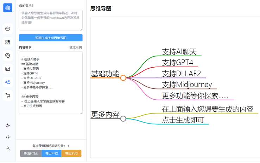The width and height of the screenshot is (260, 163).
Task: Toggle the light/dark theme sun icon
Action: [x=8, y=125]
